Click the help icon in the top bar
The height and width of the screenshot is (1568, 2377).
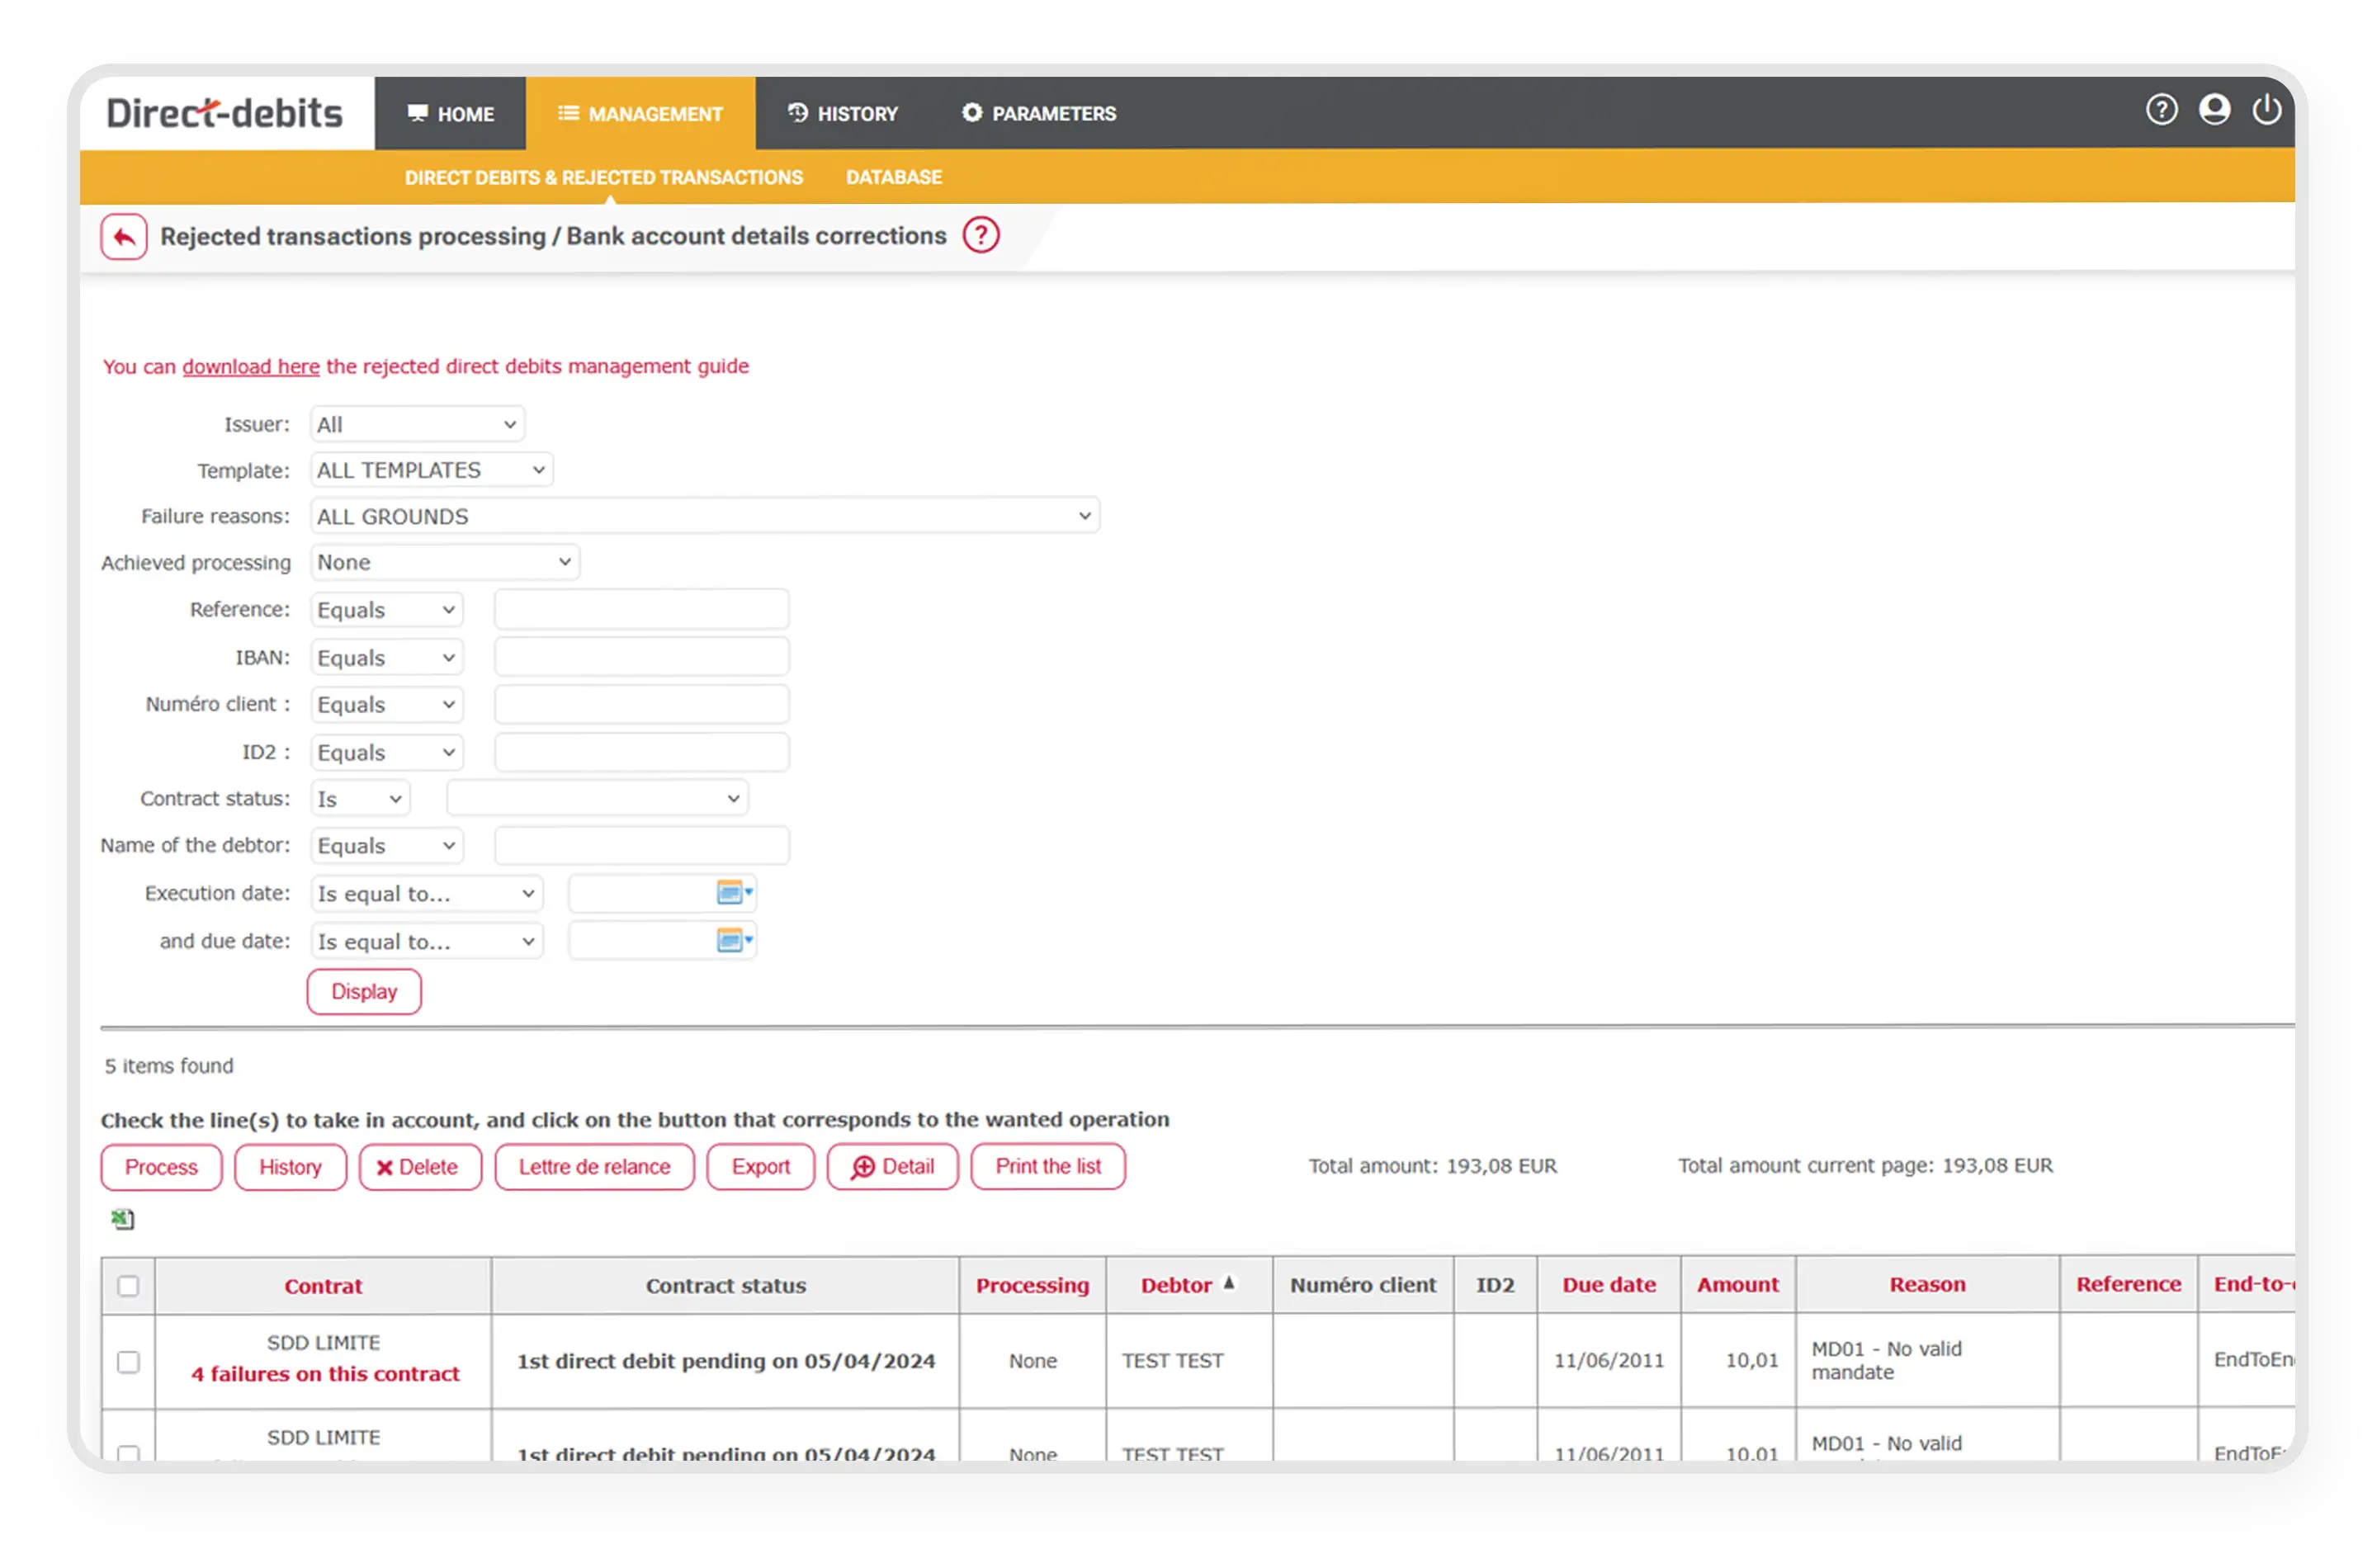coord(2161,110)
